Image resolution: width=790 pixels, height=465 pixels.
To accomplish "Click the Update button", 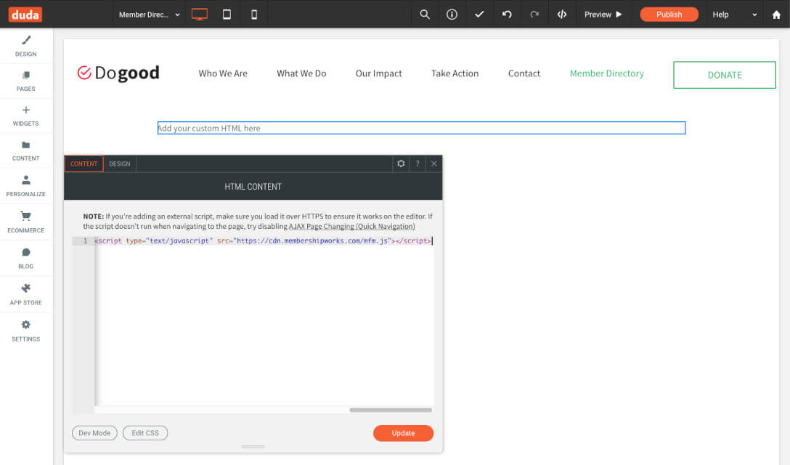I will pos(403,433).
